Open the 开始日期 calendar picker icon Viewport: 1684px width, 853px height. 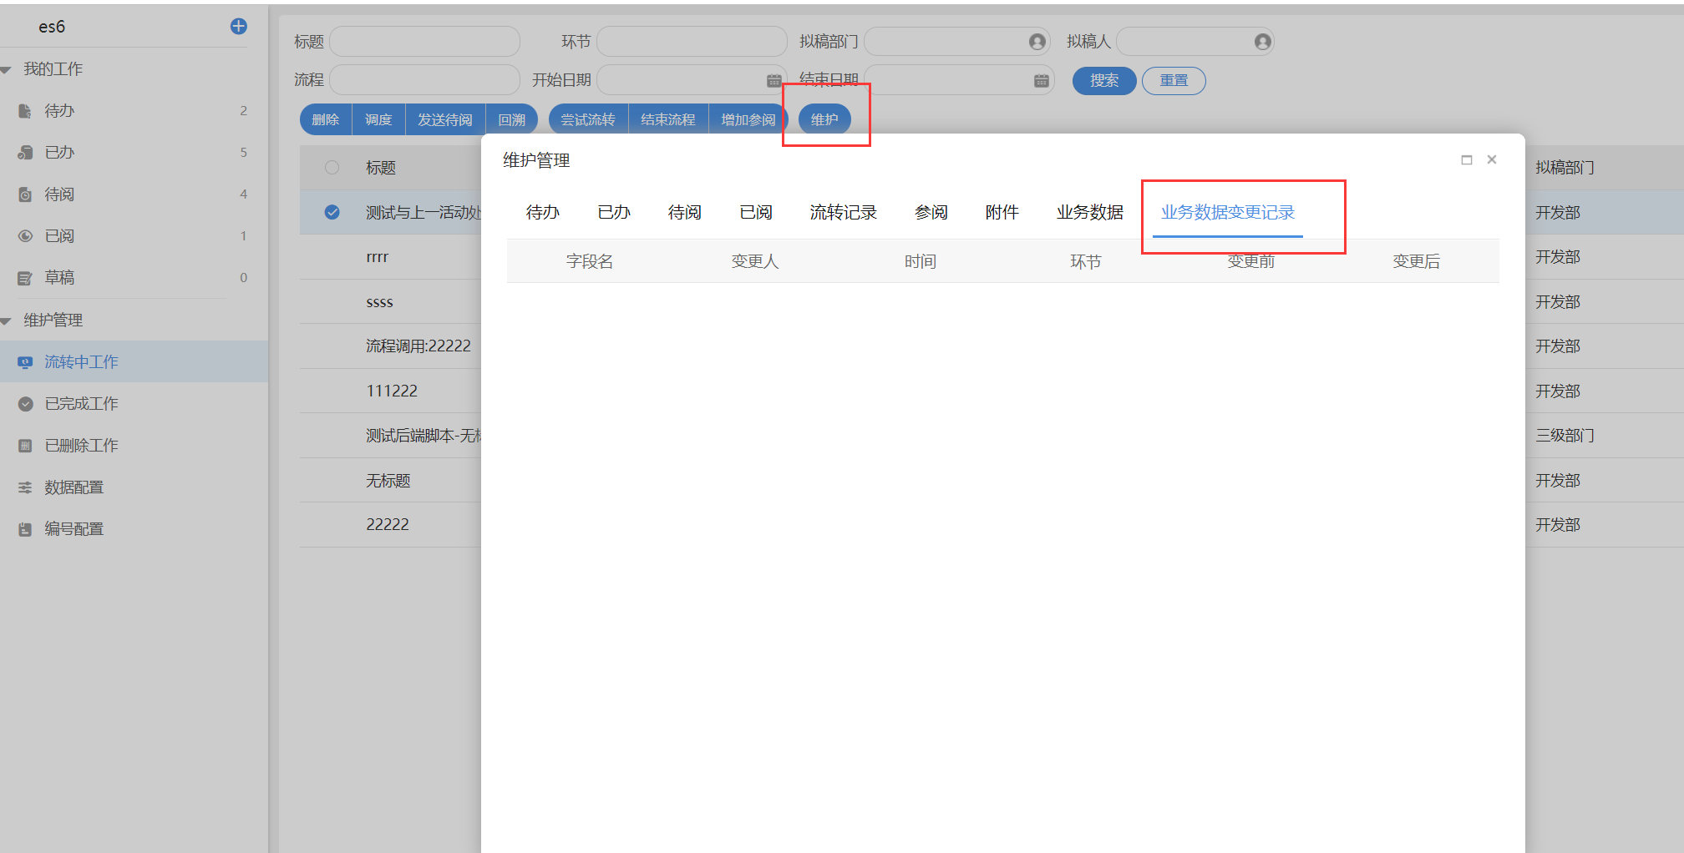click(774, 81)
